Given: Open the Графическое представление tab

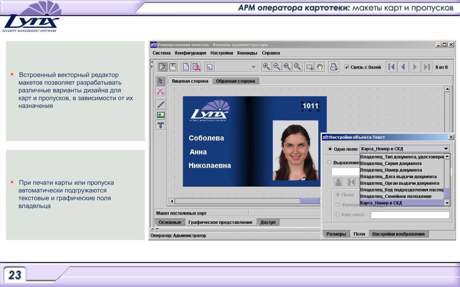Looking at the screenshot, I should [x=220, y=222].
